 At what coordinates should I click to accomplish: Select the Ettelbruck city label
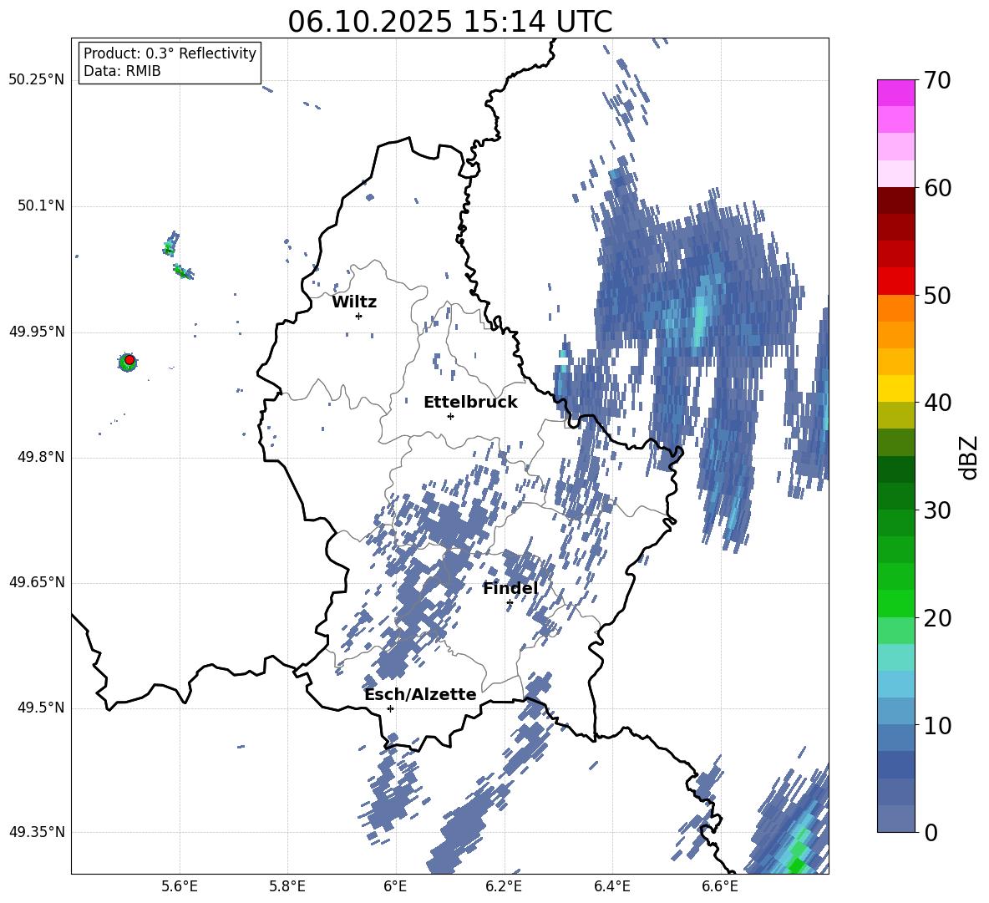pyautogui.click(x=470, y=403)
